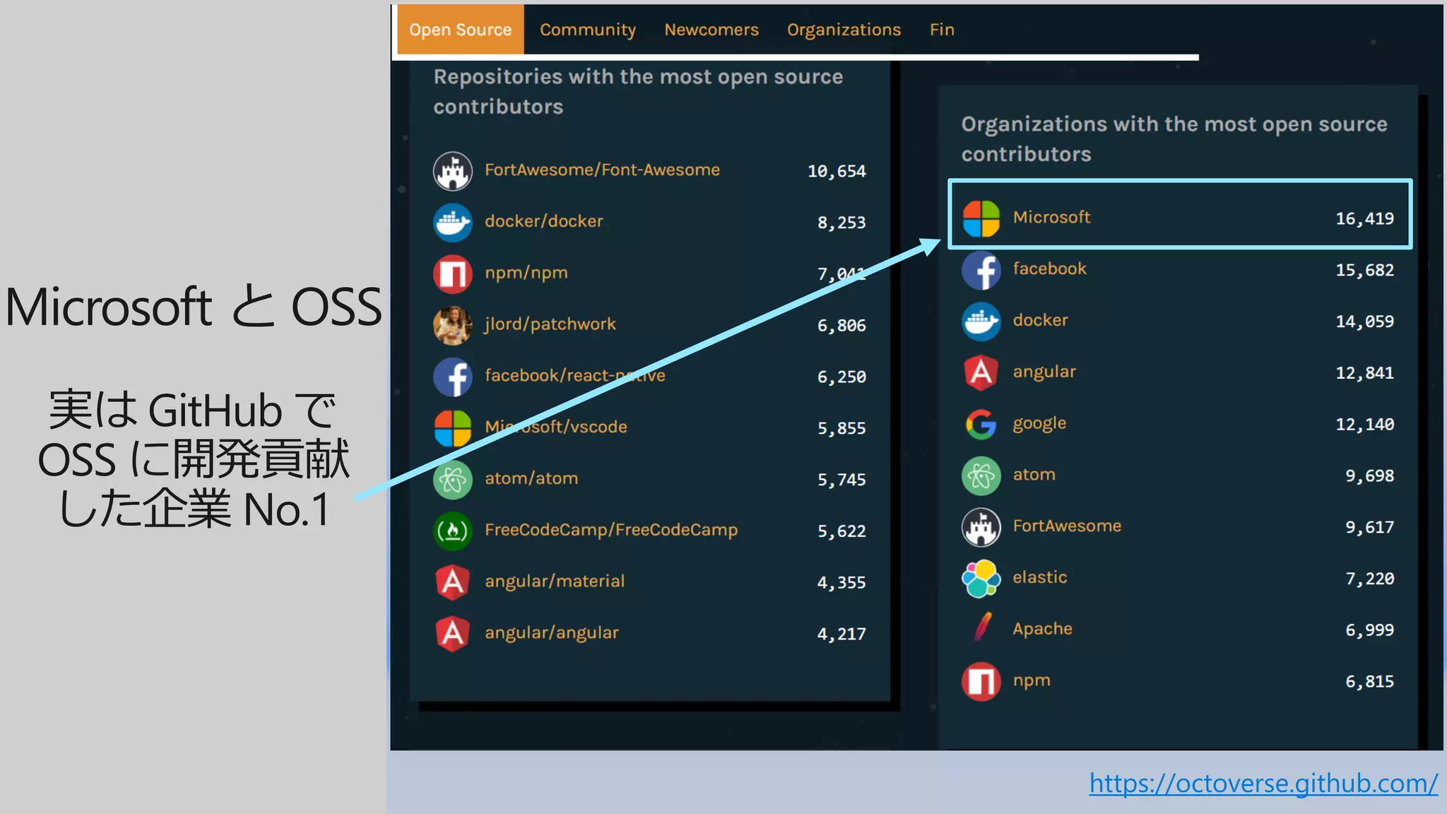This screenshot has width=1447, height=814.
Task: Open the Newcomers tab
Action: [711, 30]
